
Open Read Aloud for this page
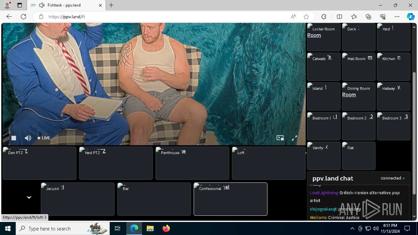(x=293, y=17)
